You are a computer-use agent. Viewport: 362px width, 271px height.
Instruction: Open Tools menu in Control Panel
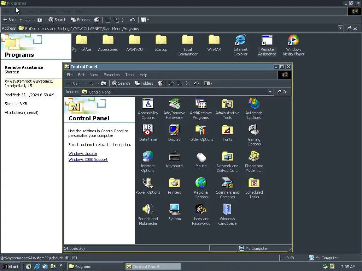129,75
